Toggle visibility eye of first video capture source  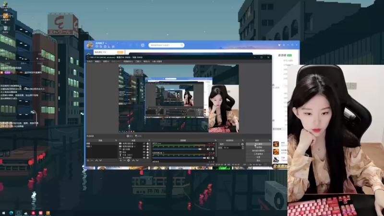click(x=144, y=144)
